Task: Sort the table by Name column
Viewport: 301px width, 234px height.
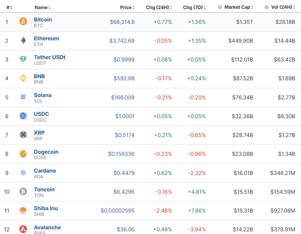Action: click(42, 7)
